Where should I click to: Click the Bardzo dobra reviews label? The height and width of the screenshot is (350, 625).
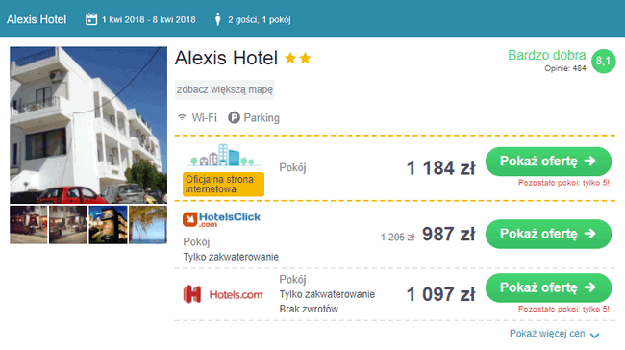tap(546, 55)
